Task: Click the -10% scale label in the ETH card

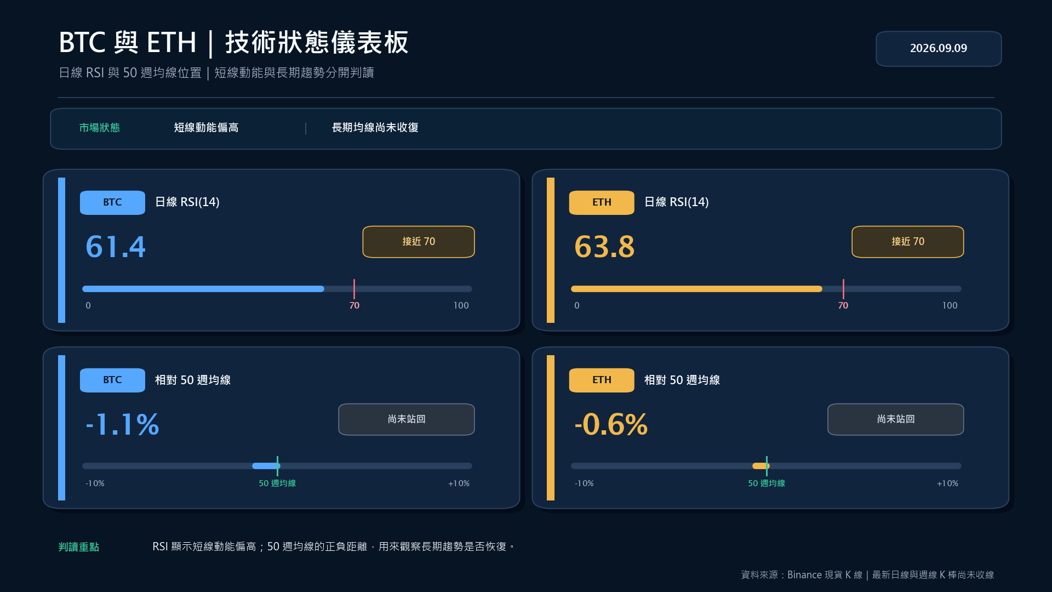Action: pyautogui.click(x=584, y=483)
